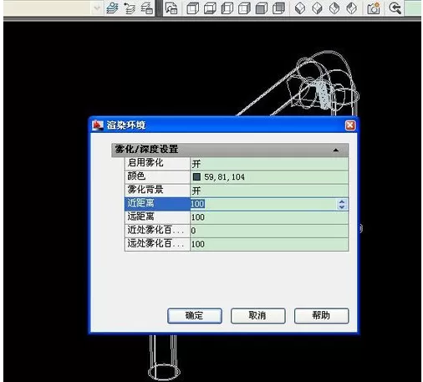This screenshot has width=423, height=382.
Task: Select the 近处雾化百... property row
Action: pyautogui.click(x=237, y=231)
